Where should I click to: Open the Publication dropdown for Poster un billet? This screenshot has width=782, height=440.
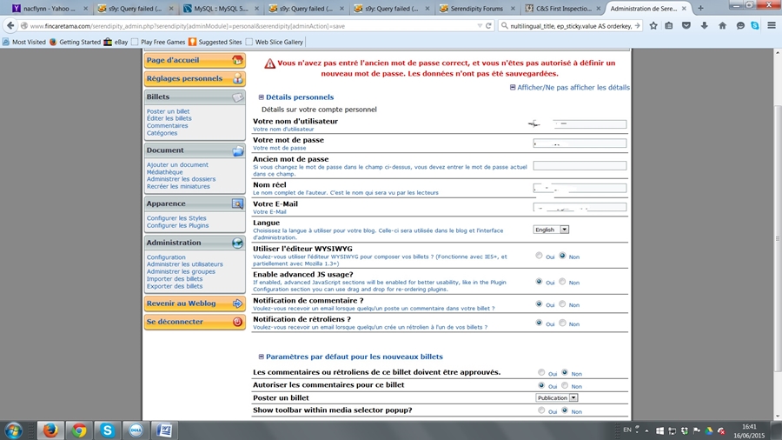tap(556, 397)
